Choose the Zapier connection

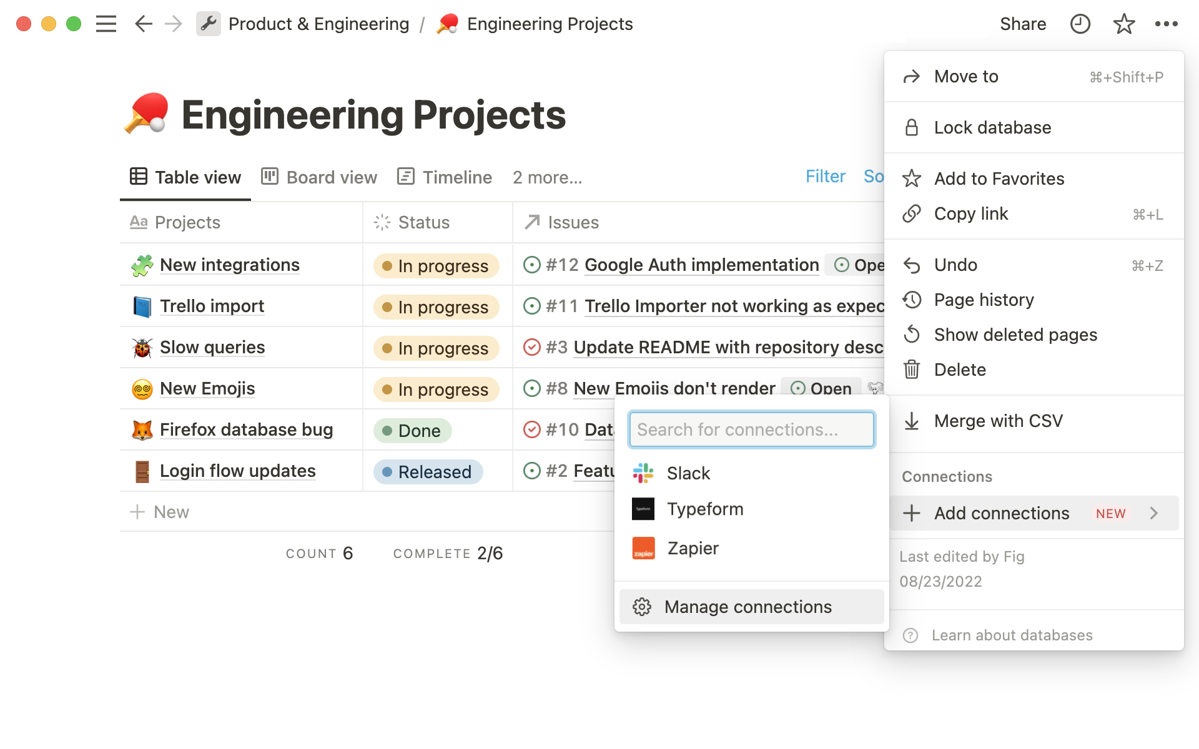pos(692,548)
